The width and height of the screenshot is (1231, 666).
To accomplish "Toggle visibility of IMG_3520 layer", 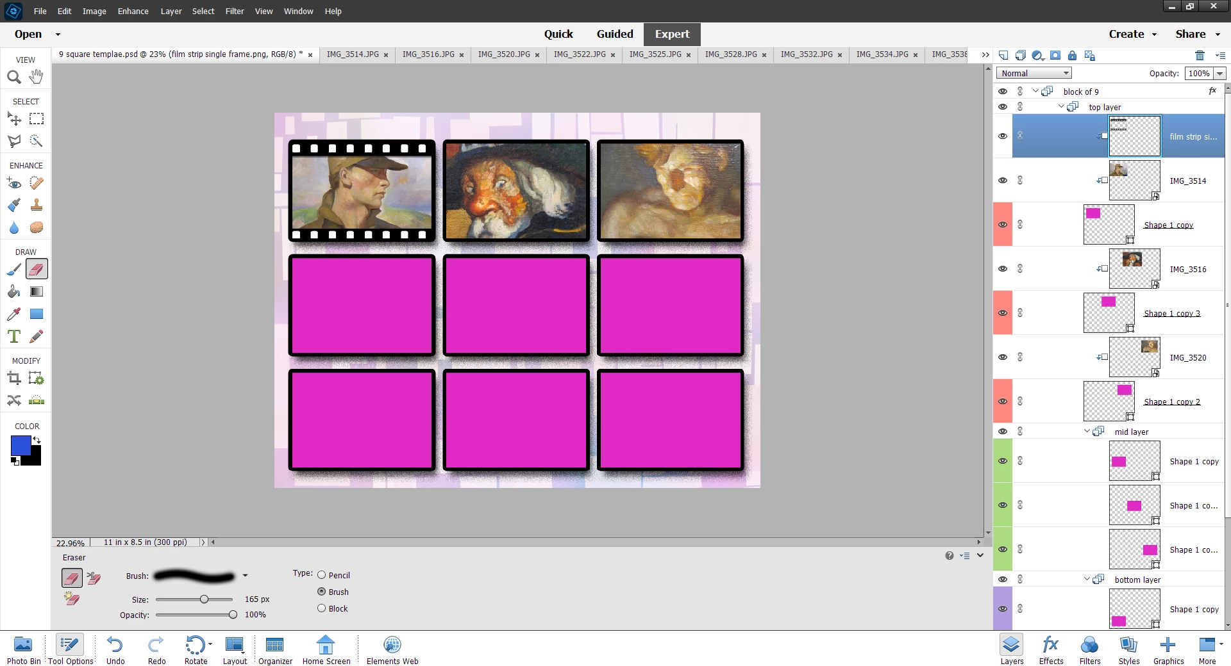I will click(1003, 357).
